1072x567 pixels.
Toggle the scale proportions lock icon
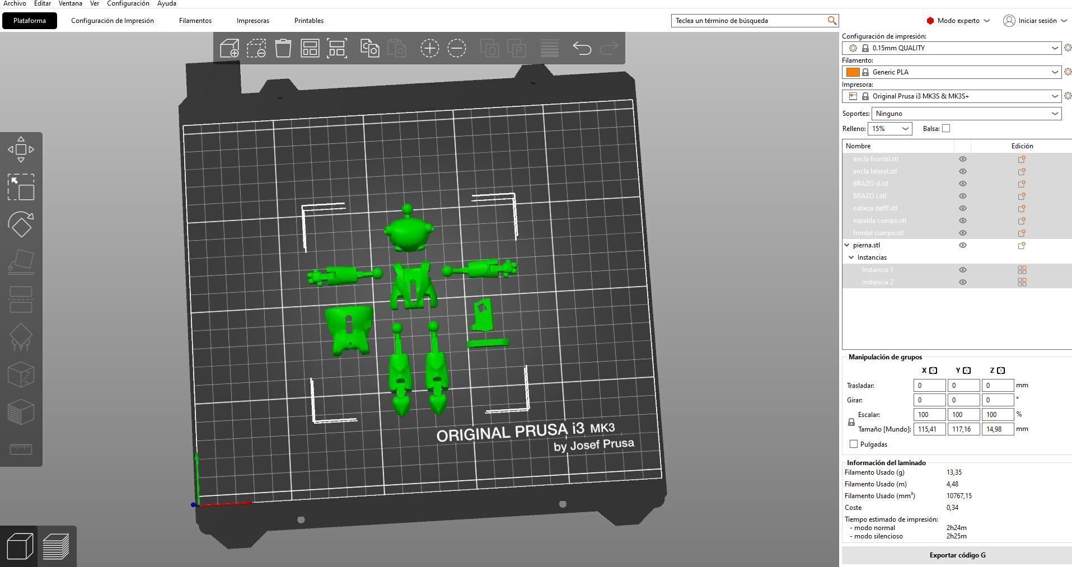[851, 422]
